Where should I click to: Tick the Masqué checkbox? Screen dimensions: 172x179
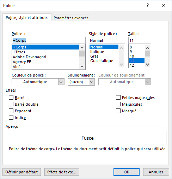point(118,111)
